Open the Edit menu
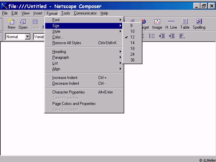Screen dimensions: 216x162 (x=15, y=13)
